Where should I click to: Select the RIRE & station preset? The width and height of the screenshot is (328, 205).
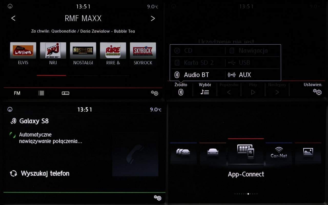pos(113,54)
